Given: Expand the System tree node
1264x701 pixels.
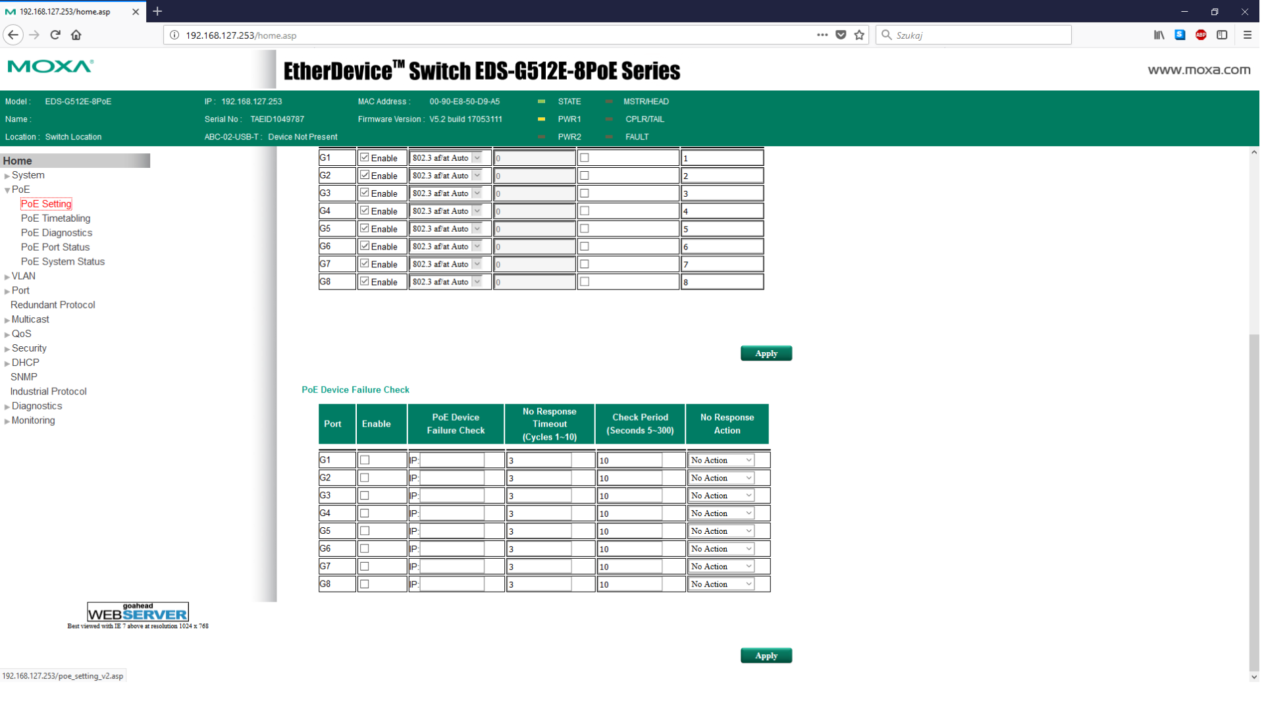Looking at the screenshot, I should [7, 176].
